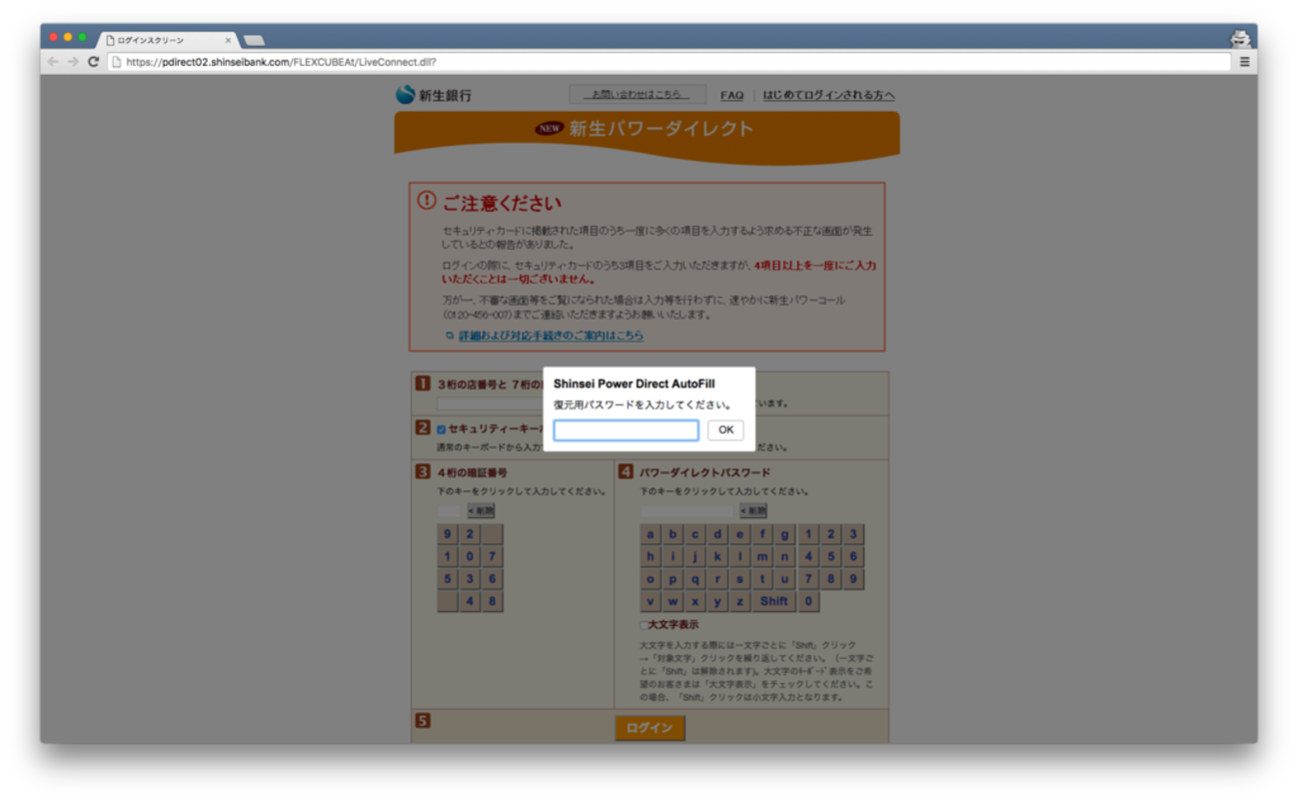Screen dimensions: 1298x801
Task: Click letter p on password keyboard
Action: [x=672, y=578]
